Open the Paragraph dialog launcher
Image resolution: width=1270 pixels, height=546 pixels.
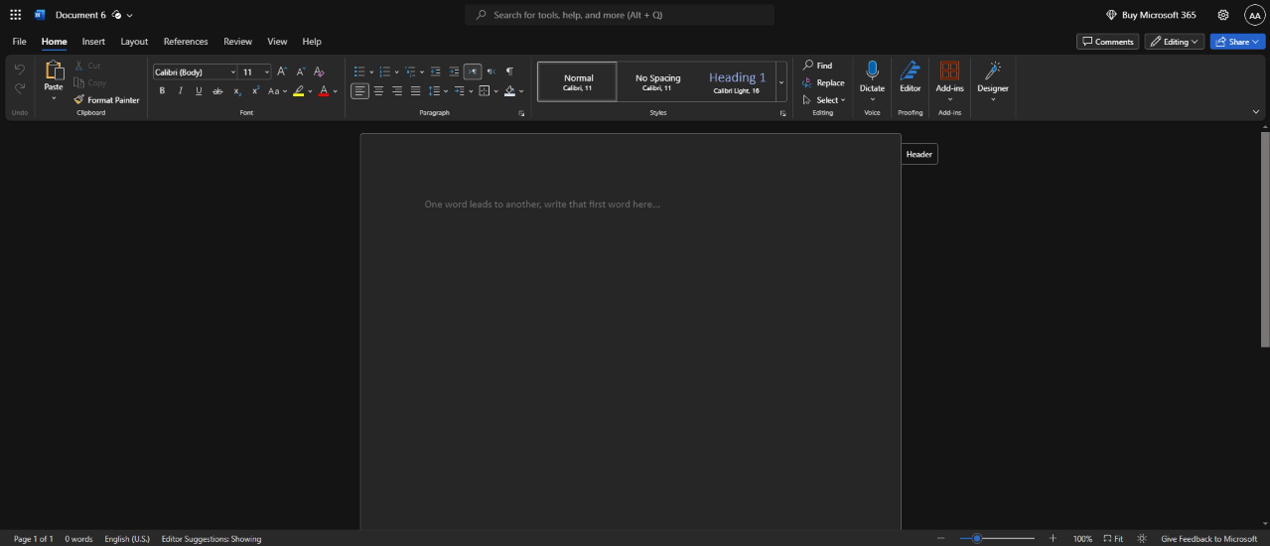pos(521,114)
